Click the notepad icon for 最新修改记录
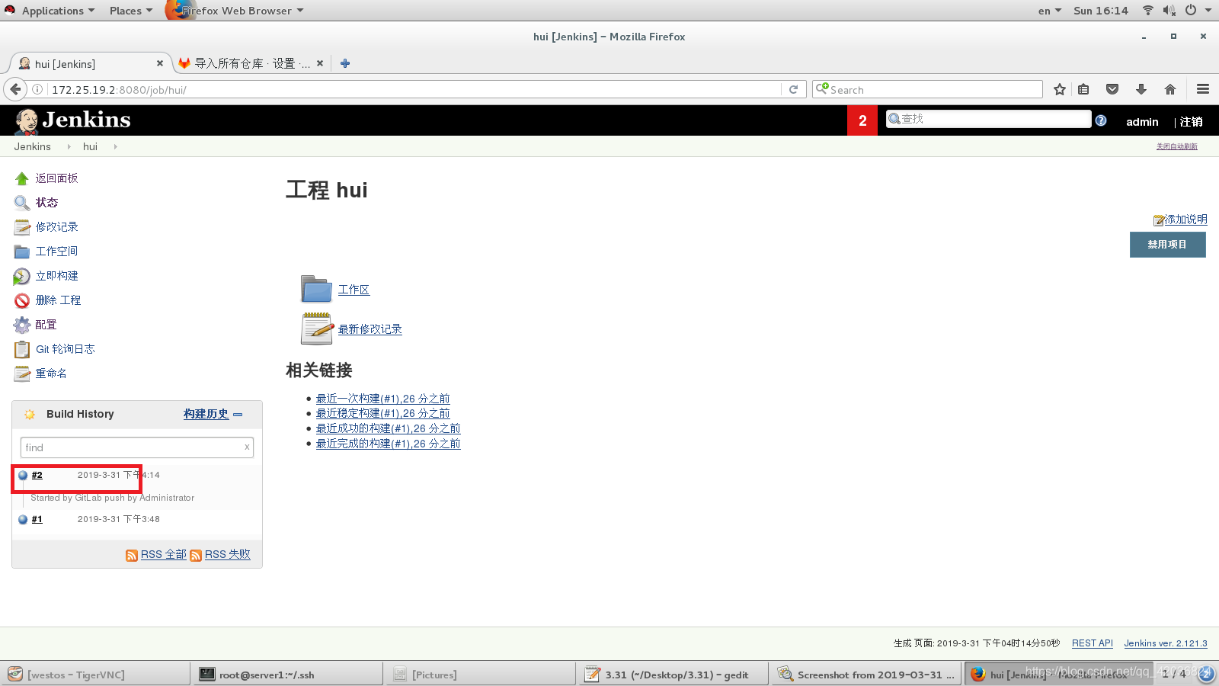Viewport: 1219px width, 686px height. 316,329
